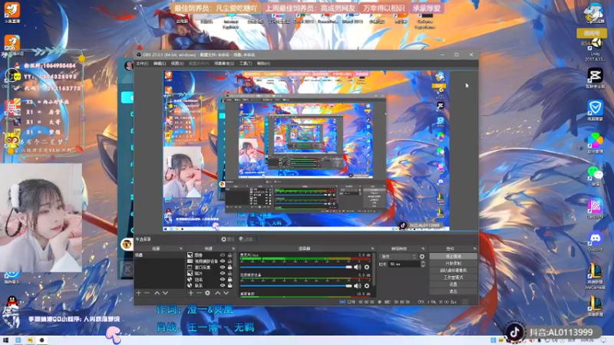Remove the selected source with minus icon
Image resolution: width=614 pixels, height=345 pixels.
pos(199,293)
